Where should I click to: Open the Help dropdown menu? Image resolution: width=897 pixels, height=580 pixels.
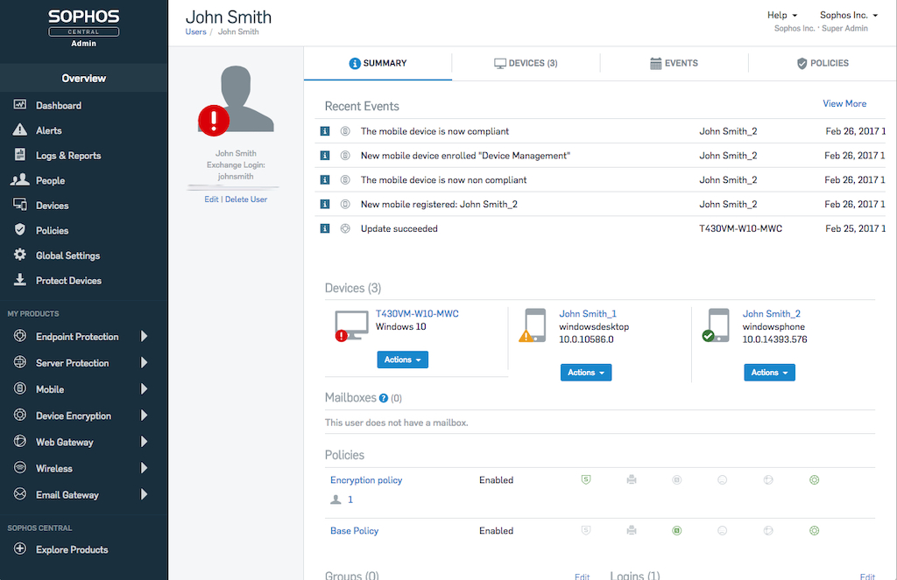[782, 15]
